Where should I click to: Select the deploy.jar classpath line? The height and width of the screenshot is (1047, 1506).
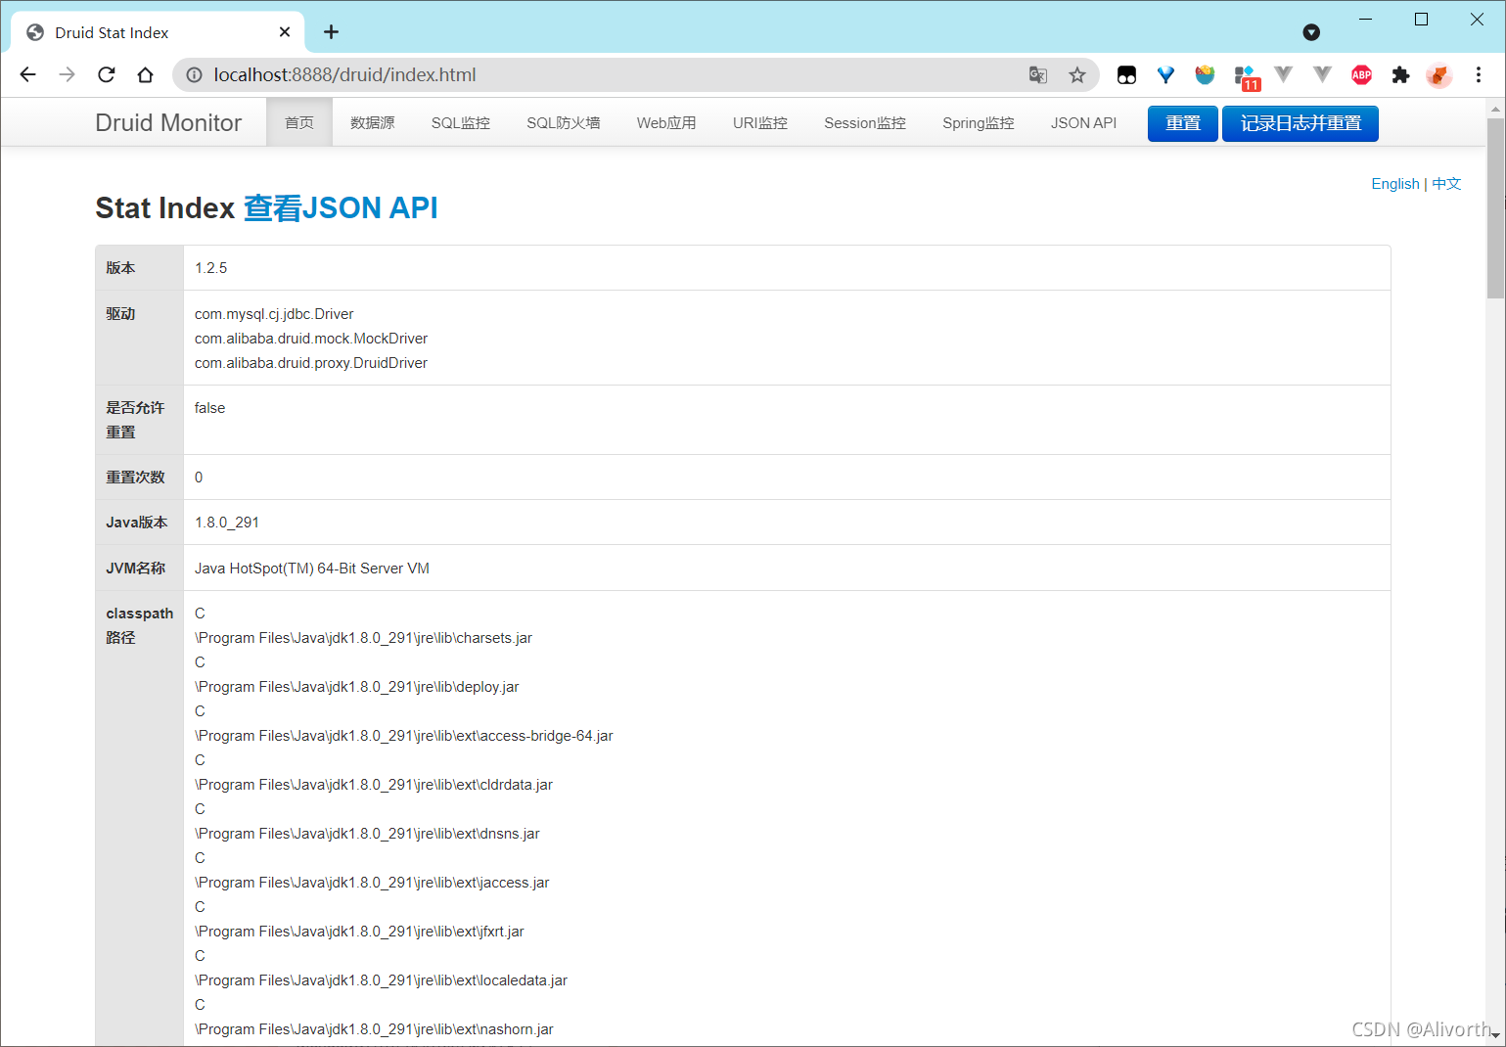tap(357, 686)
